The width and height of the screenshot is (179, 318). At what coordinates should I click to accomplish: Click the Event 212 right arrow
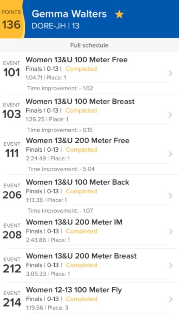[x=170, y=265]
